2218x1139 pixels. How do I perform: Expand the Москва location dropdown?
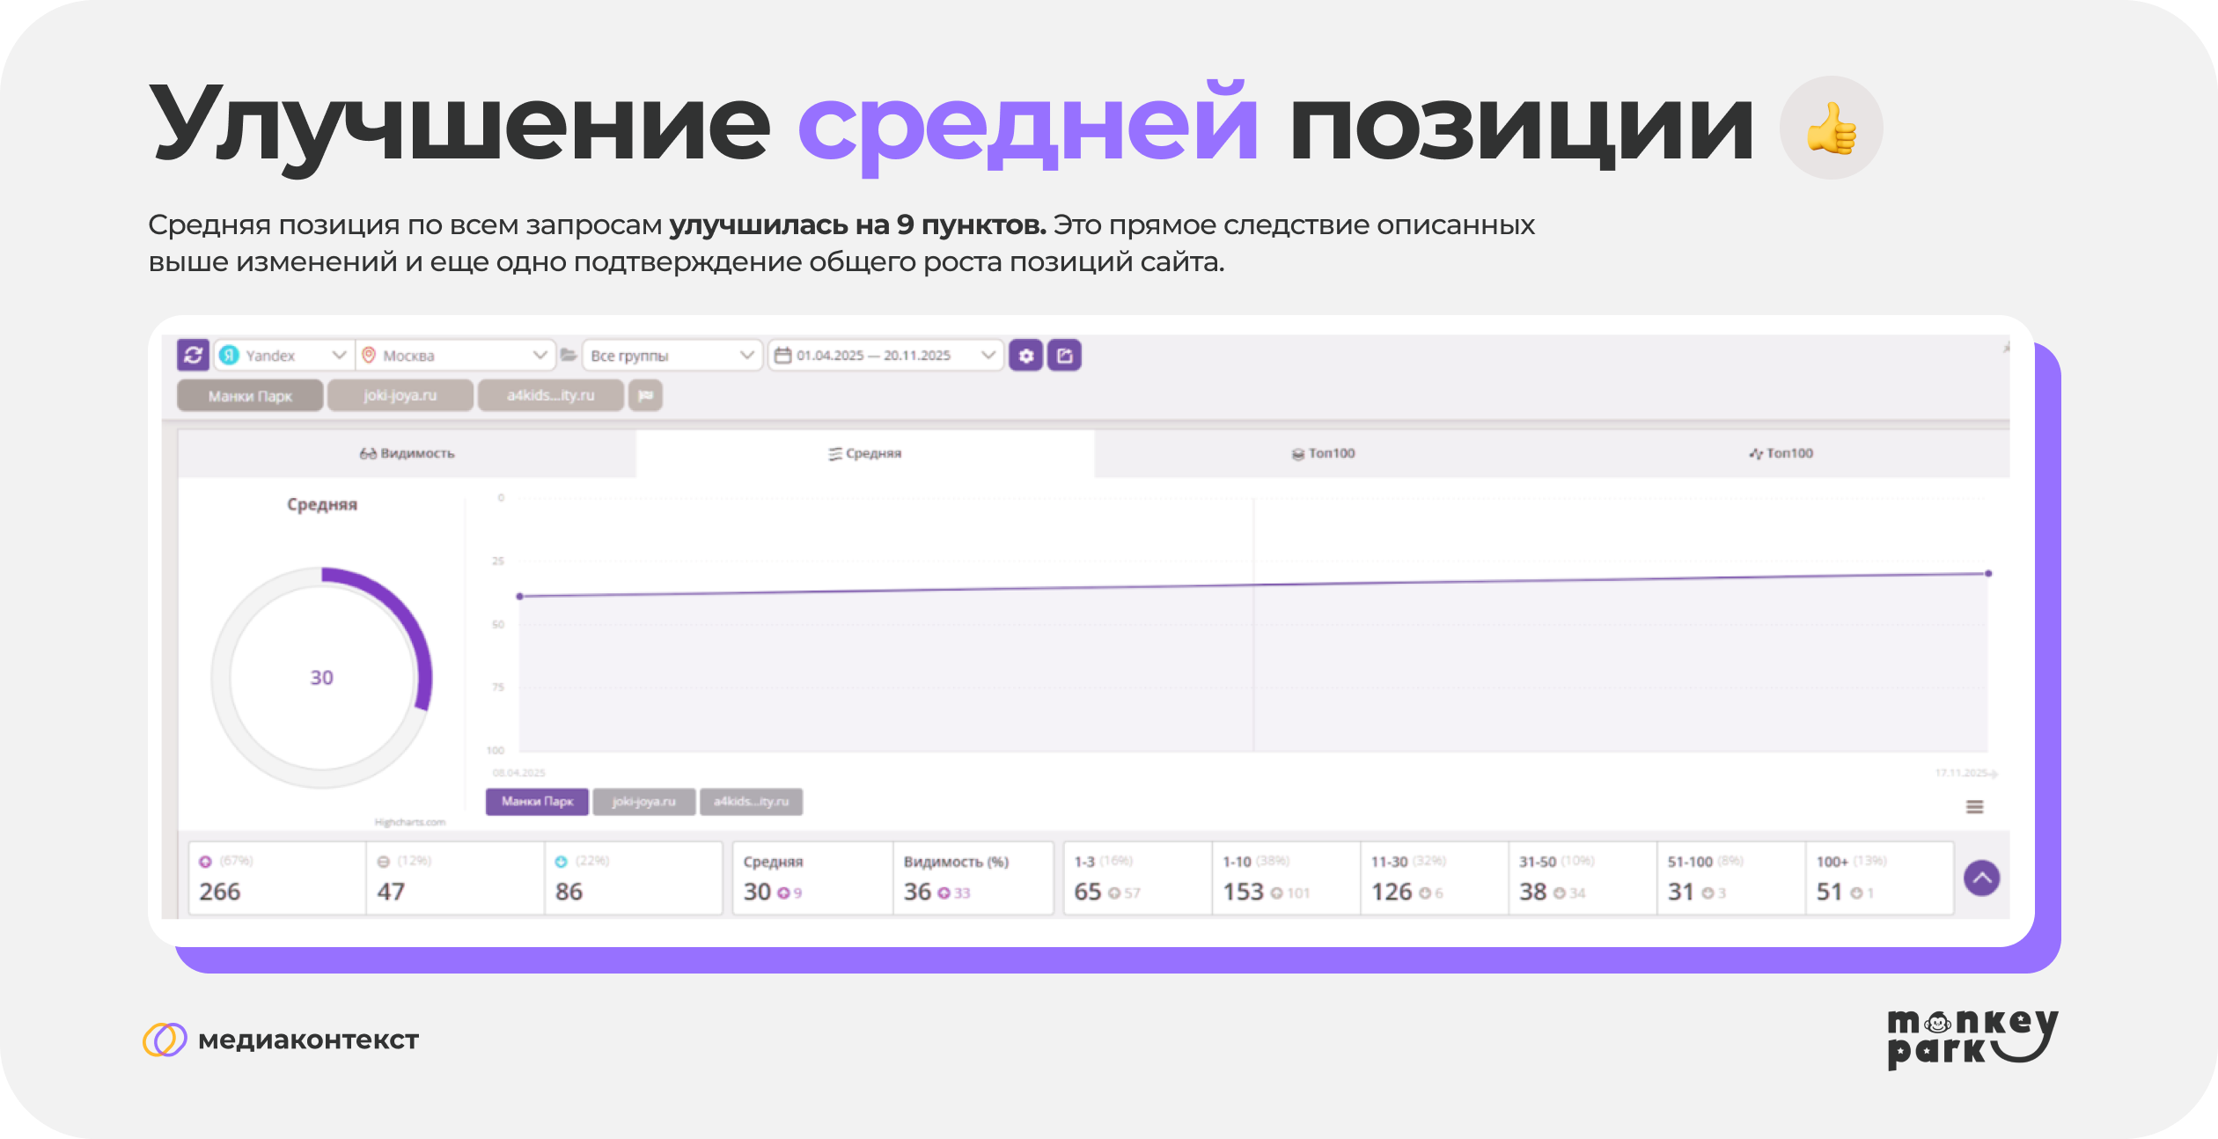(541, 356)
